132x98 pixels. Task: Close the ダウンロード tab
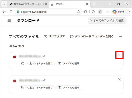click(87, 4)
